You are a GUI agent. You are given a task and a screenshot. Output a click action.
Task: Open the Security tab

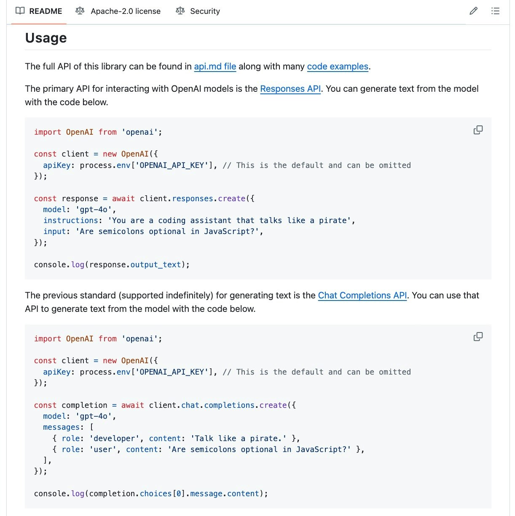coord(198,11)
